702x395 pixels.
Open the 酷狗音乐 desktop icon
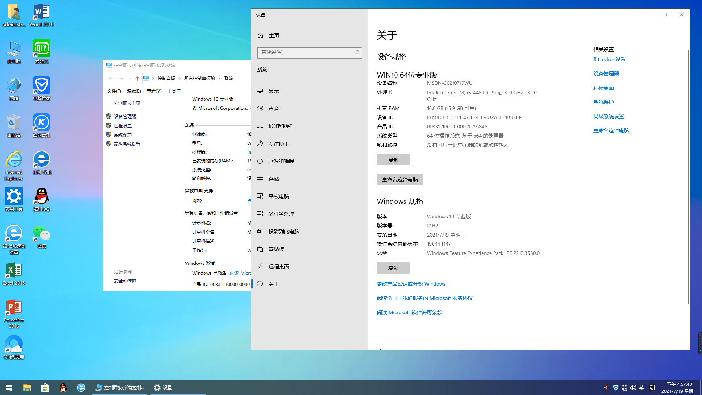point(41,126)
